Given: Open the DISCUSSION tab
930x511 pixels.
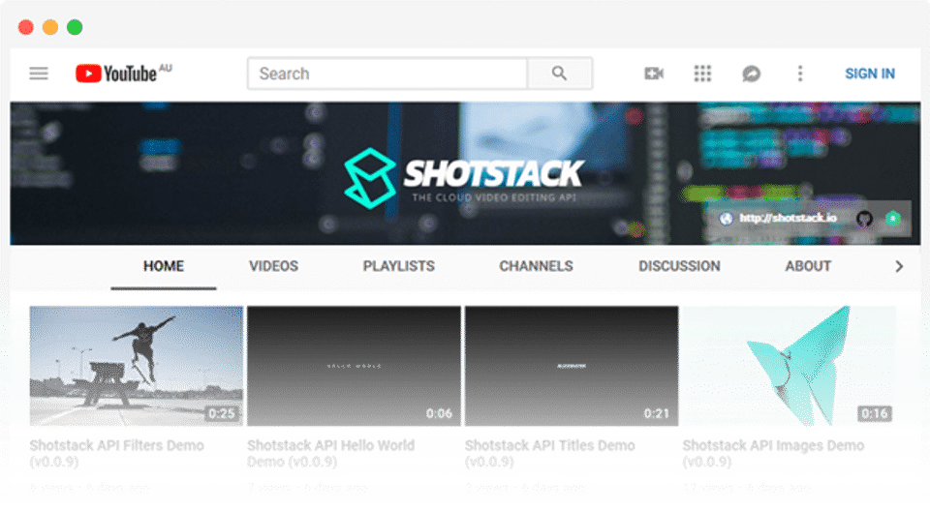Looking at the screenshot, I should click(679, 266).
